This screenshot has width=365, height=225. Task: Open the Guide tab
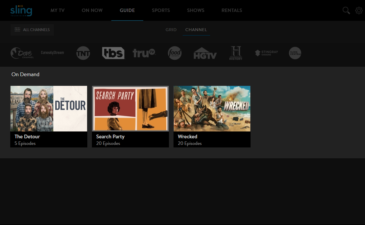[x=127, y=10]
